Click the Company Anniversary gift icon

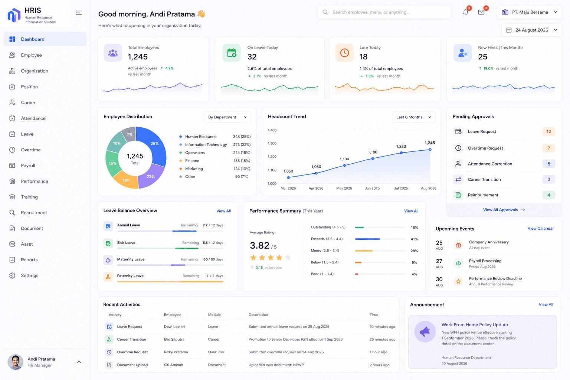click(458, 245)
